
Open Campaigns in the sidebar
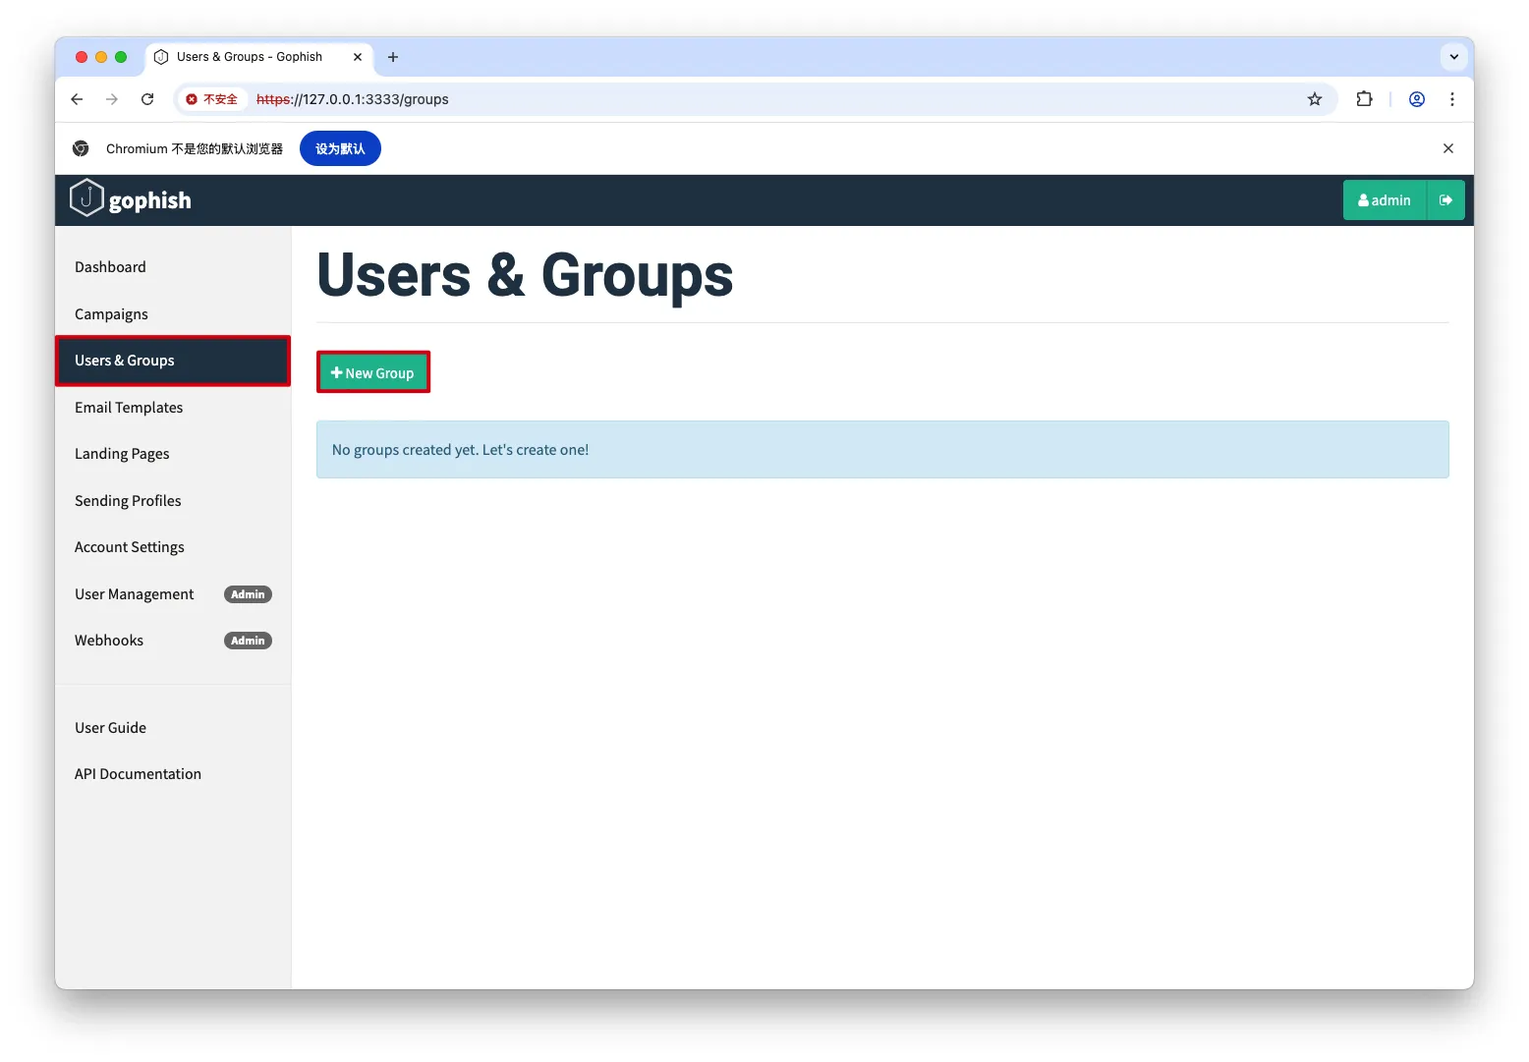111,314
